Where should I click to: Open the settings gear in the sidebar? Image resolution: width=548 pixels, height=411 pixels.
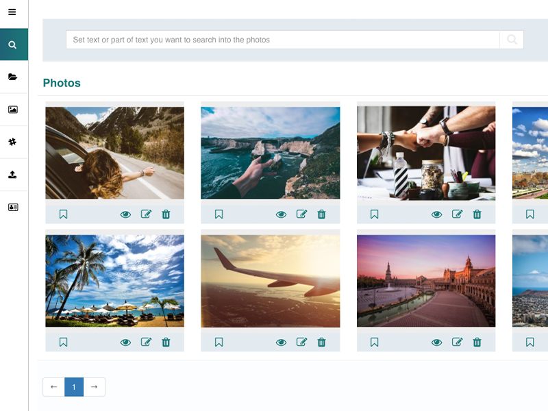click(12, 142)
